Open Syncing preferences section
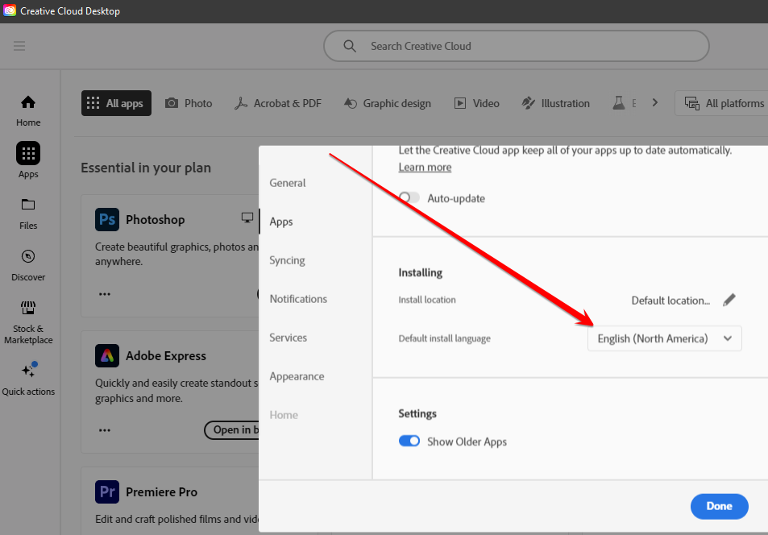Image resolution: width=768 pixels, height=535 pixels. tap(287, 260)
